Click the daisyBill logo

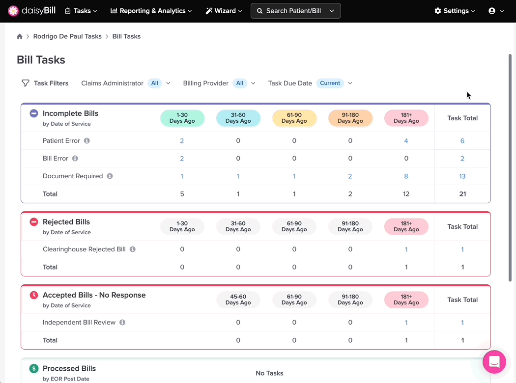[x=31, y=11]
